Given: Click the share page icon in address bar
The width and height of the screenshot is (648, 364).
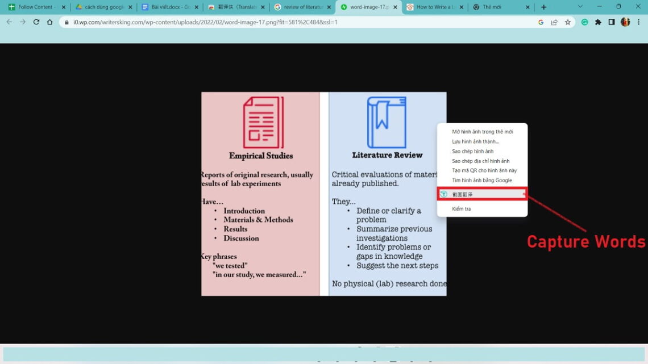Looking at the screenshot, I should (x=554, y=22).
